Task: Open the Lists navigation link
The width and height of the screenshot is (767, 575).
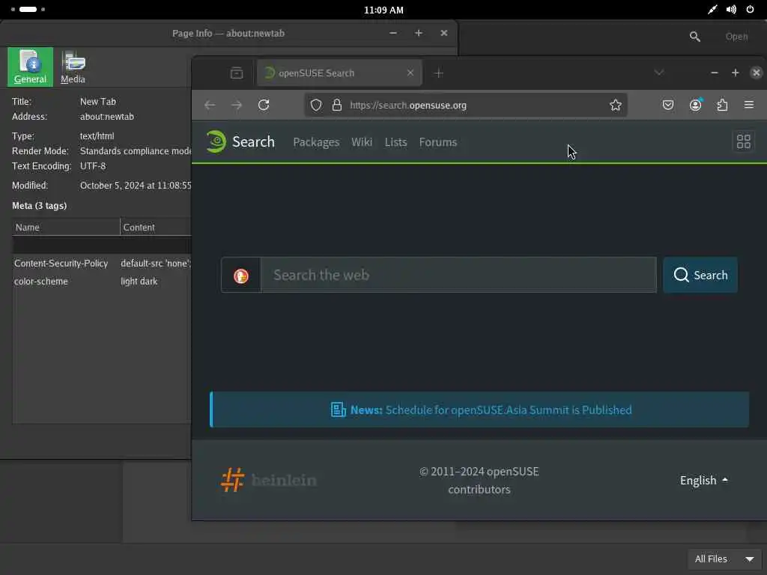Action: point(395,142)
